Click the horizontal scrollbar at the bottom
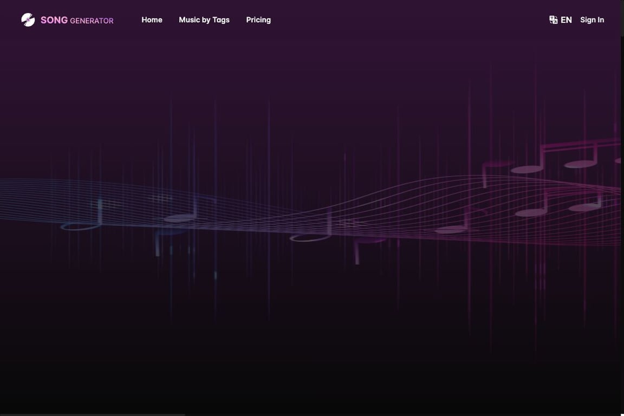This screenshot has height=416, width=624. coord(92,414)
